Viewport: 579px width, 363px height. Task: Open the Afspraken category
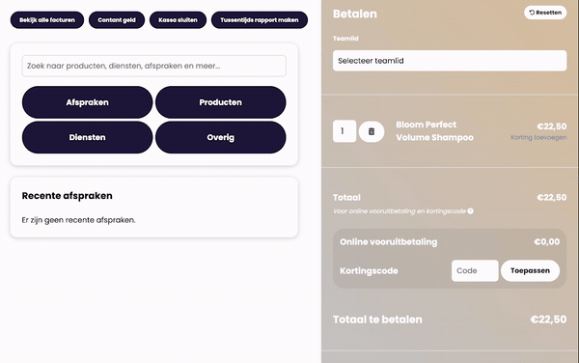click(87, 102)
